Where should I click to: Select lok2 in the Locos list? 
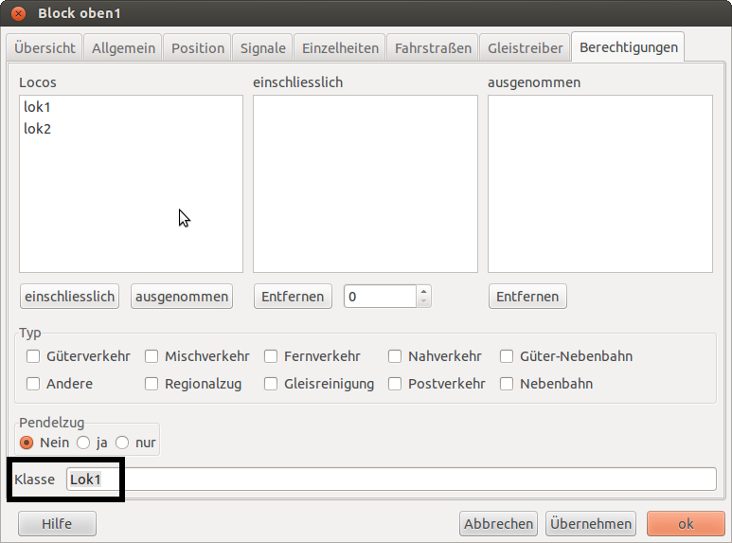click(x=37, y=129)
